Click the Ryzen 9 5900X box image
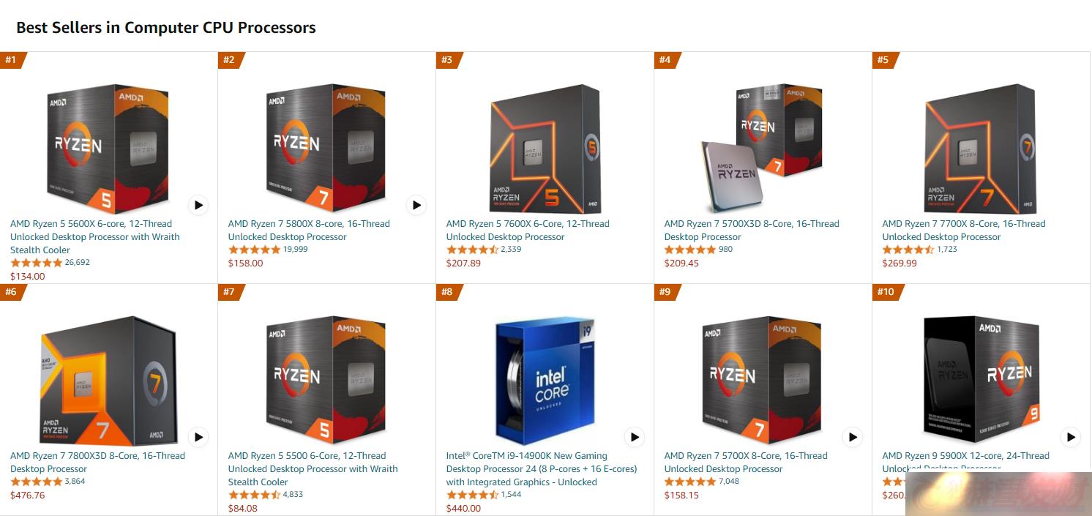Viewport: 1092px width, 516px height. pos(981,376)
